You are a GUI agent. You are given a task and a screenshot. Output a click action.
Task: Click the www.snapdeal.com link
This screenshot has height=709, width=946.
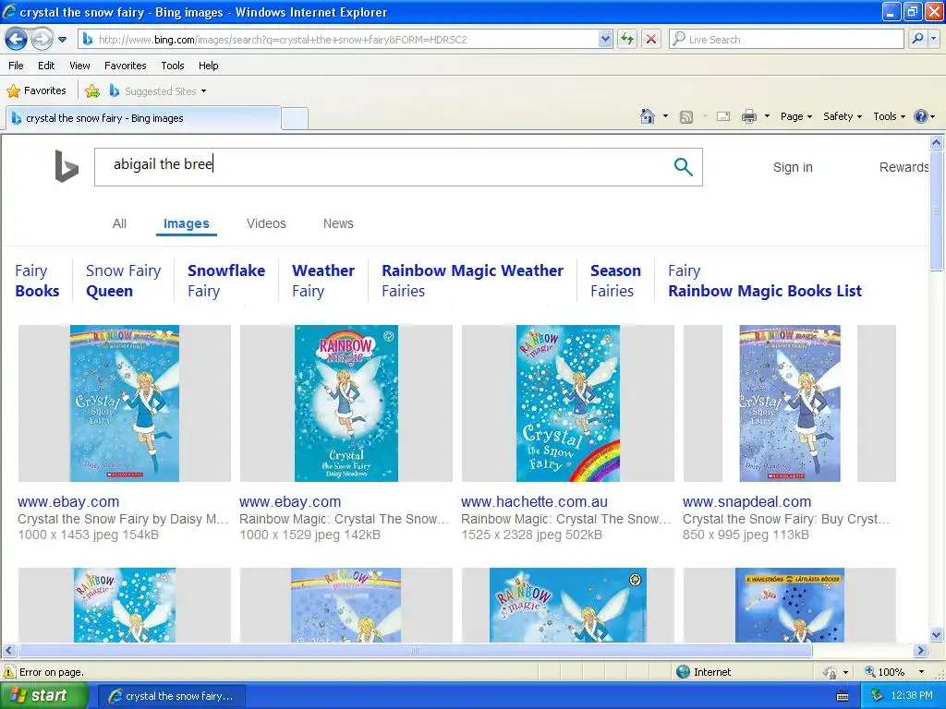[746, 501]
